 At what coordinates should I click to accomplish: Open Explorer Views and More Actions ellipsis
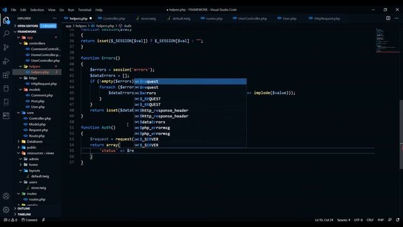click(x=55, y=18)
